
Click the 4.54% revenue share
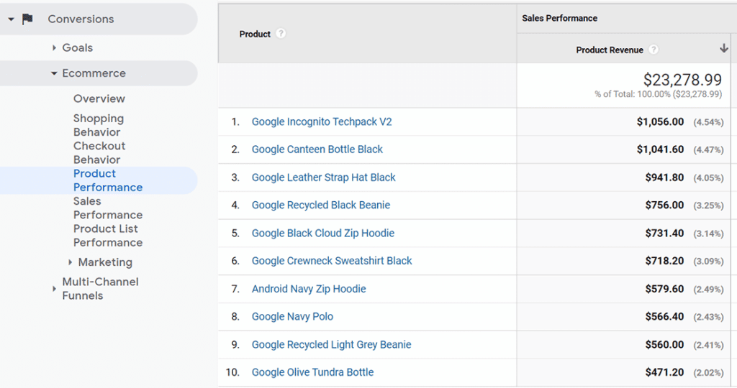click(x=708, y=122)
